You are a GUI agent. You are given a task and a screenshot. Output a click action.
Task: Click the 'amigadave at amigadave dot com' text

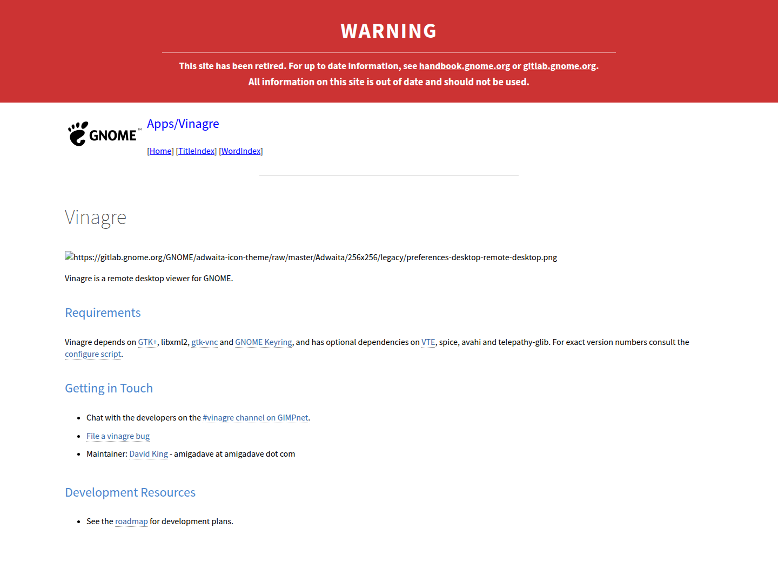(234, 454)
